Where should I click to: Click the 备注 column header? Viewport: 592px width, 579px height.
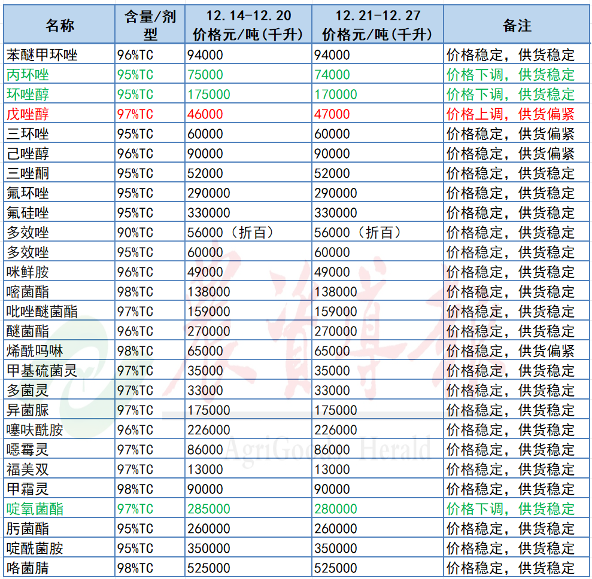click(x=517, y=25)
